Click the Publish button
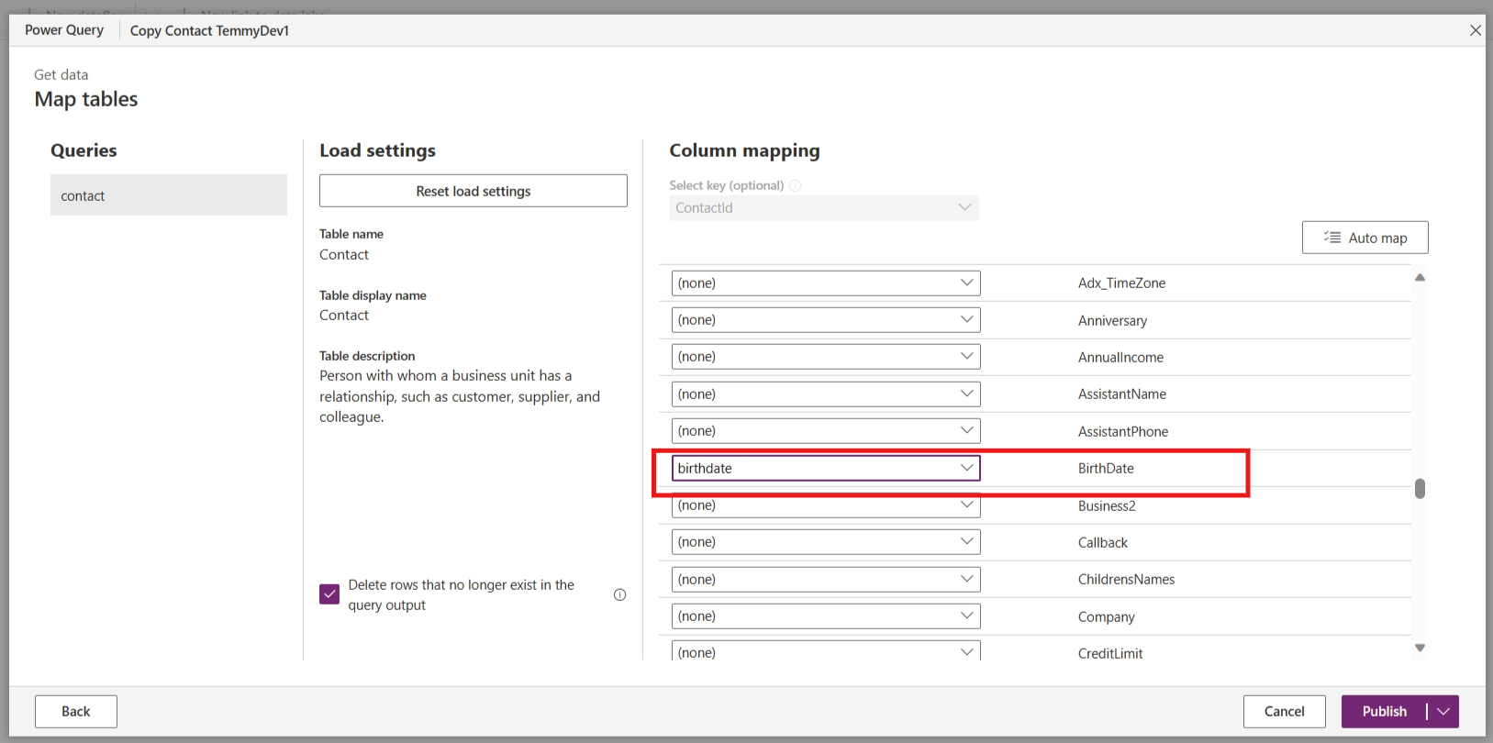Image resolution: width=1493 pixels, height=743 pixels. (x=1384, y=712)
